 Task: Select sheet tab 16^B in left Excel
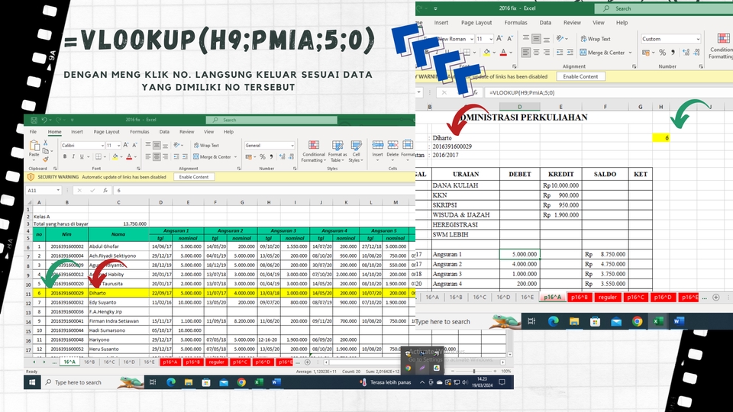(x=89, y=362)
